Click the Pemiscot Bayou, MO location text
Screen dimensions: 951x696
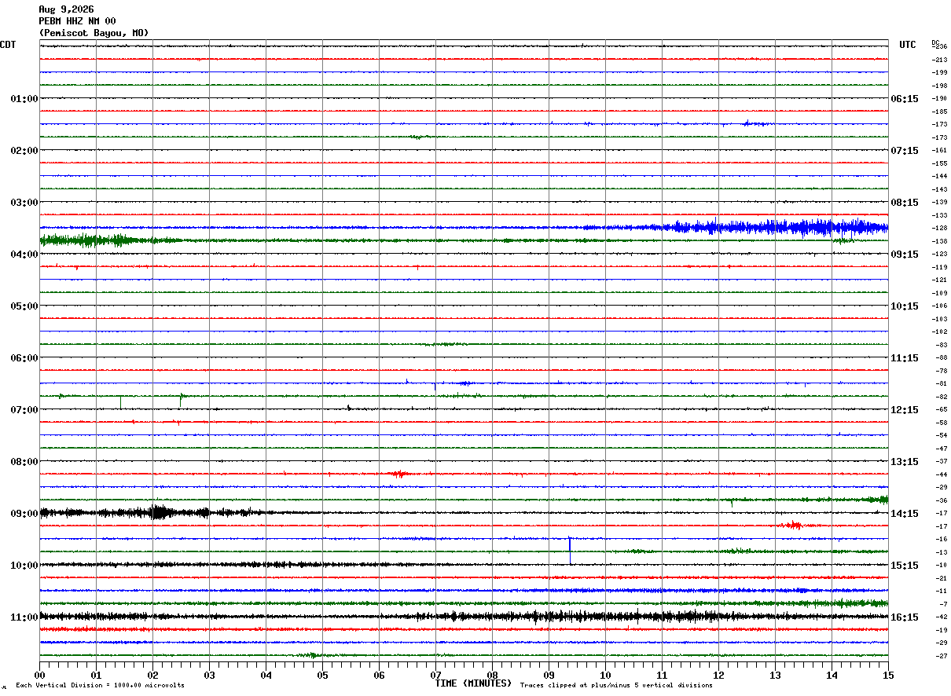pyautogui.click(x=94, y=33)
